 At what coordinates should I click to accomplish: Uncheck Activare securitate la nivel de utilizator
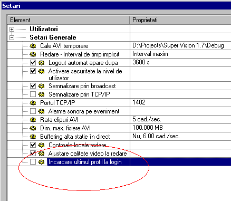click(x=33, y=71)
